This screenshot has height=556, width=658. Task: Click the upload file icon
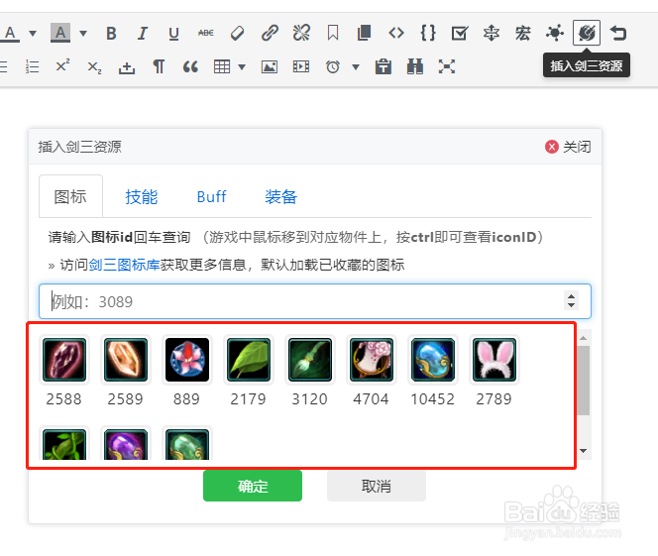[x=126, y=66]
